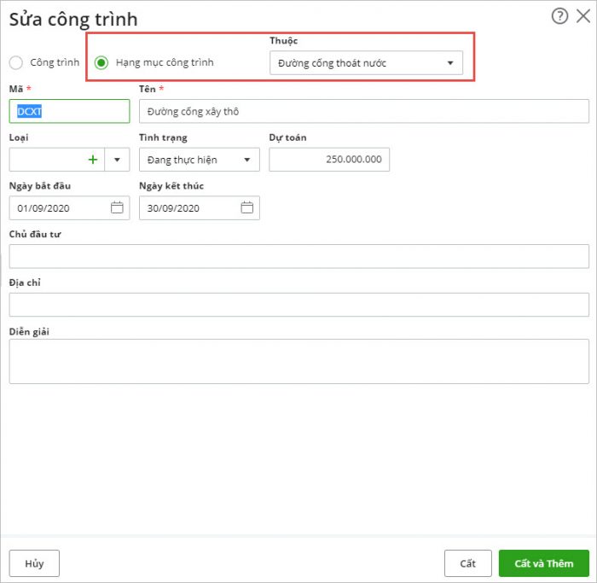Click the green plus icon in Loại

tap(92, 160)
